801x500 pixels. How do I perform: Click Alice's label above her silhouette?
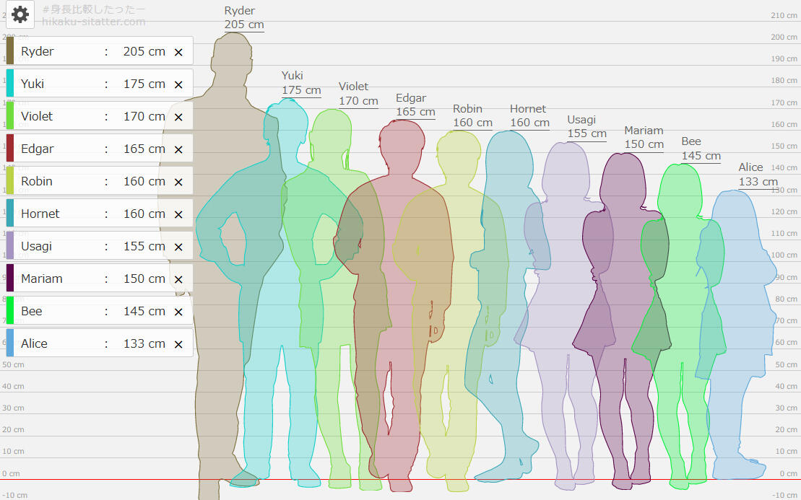coord(756,175)
